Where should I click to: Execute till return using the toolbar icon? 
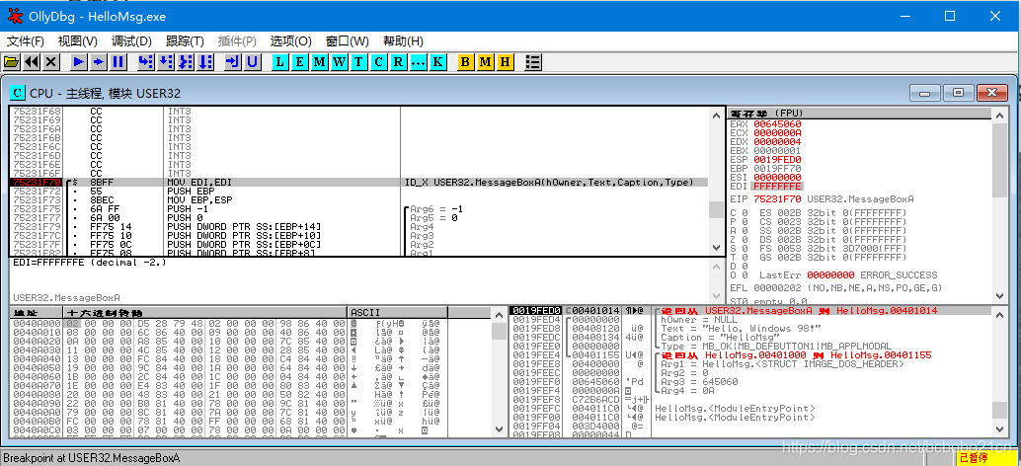click(x=232, y=62)
